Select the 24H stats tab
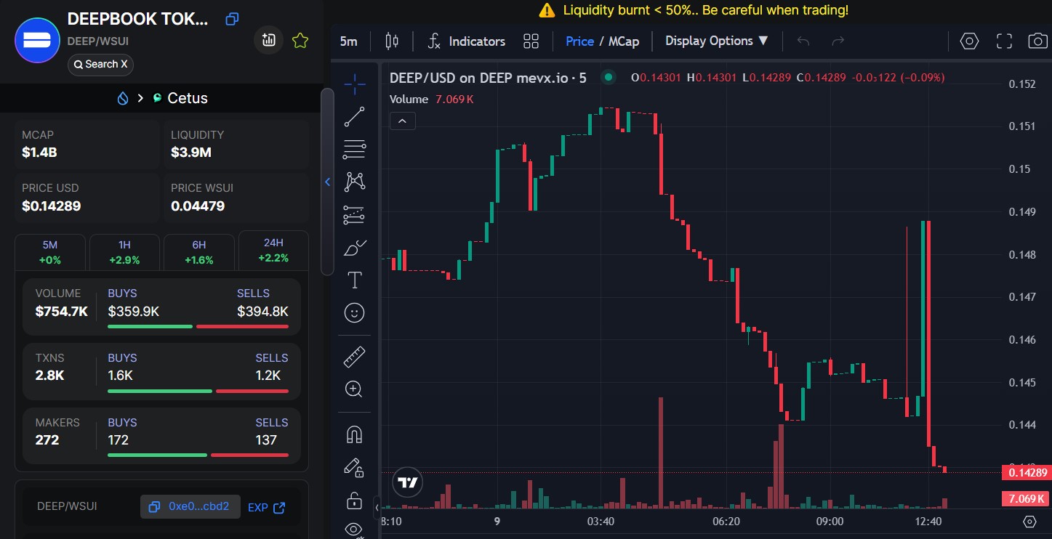The width and height of the screenshot is (1052, 539). click(273, 250)
